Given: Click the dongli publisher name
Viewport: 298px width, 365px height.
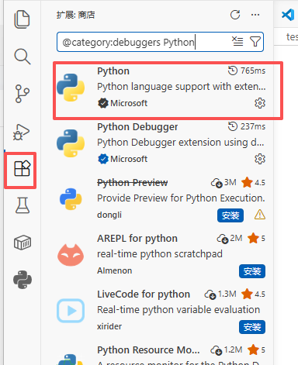Looking at the screenshot, I should tap(109, 215).
